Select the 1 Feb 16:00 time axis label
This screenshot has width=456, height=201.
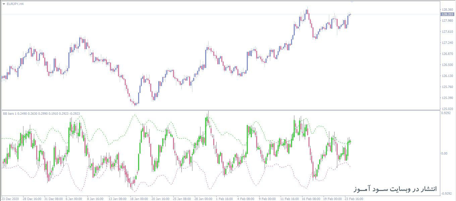(224, 199)
